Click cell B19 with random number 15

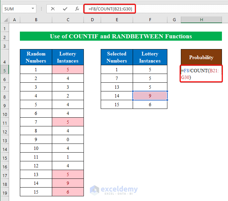click(x=36, y=192)
